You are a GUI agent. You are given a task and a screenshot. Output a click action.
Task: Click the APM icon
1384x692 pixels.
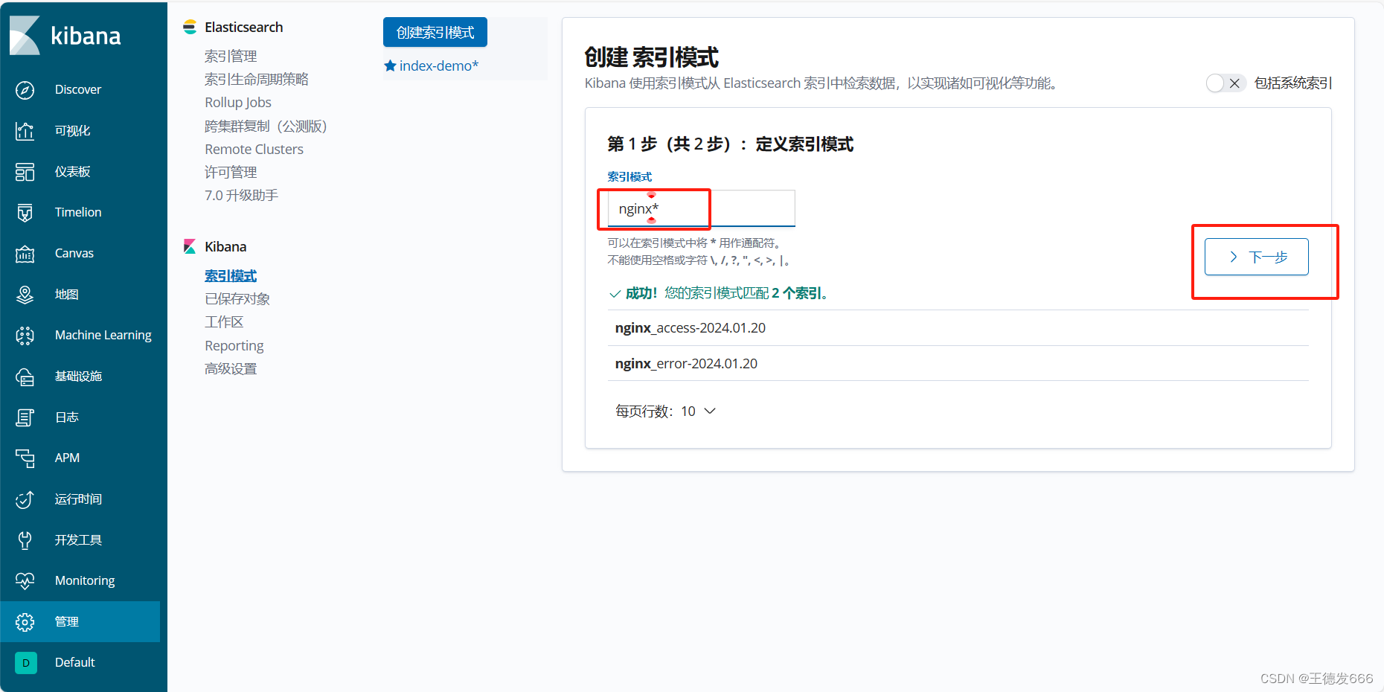[25, 458]
